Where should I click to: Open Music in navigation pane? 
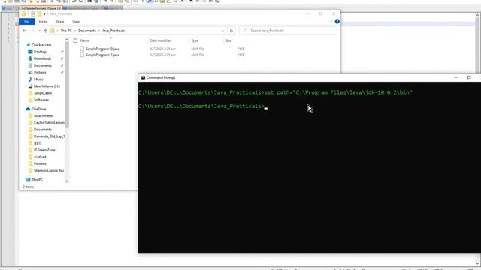pos(38,79)
